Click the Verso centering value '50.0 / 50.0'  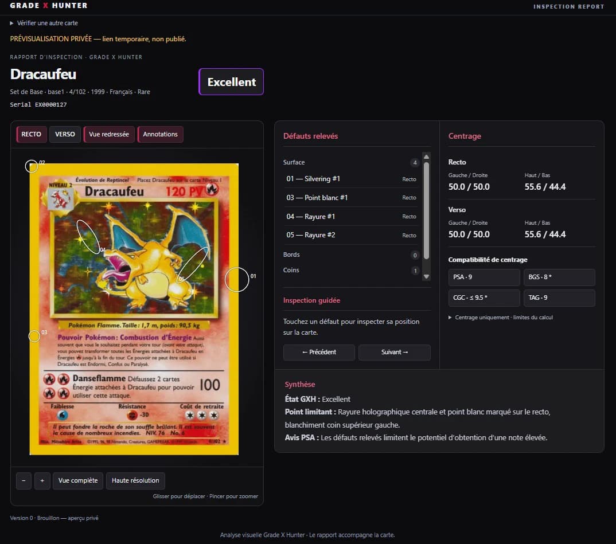pyautogui.click(x=469, y=234)
